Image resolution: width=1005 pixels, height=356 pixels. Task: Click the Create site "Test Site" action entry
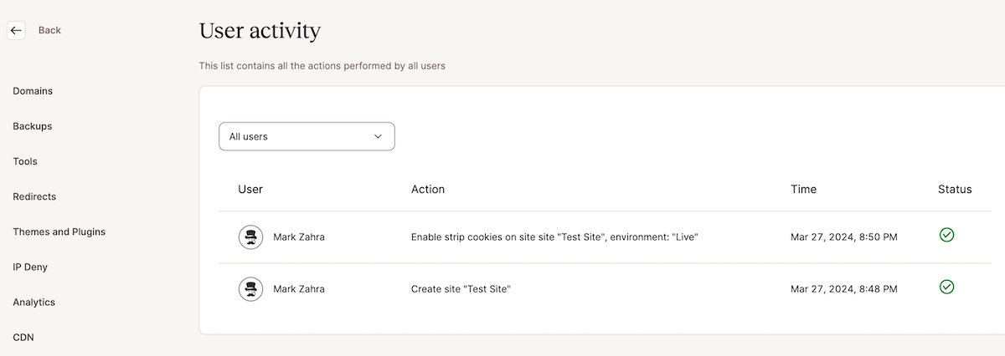pos(461,289)
